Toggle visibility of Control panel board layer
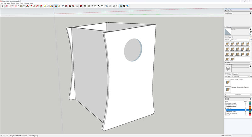Image resolution: width=252 pixels, height=137 pixels. (246, 103)
